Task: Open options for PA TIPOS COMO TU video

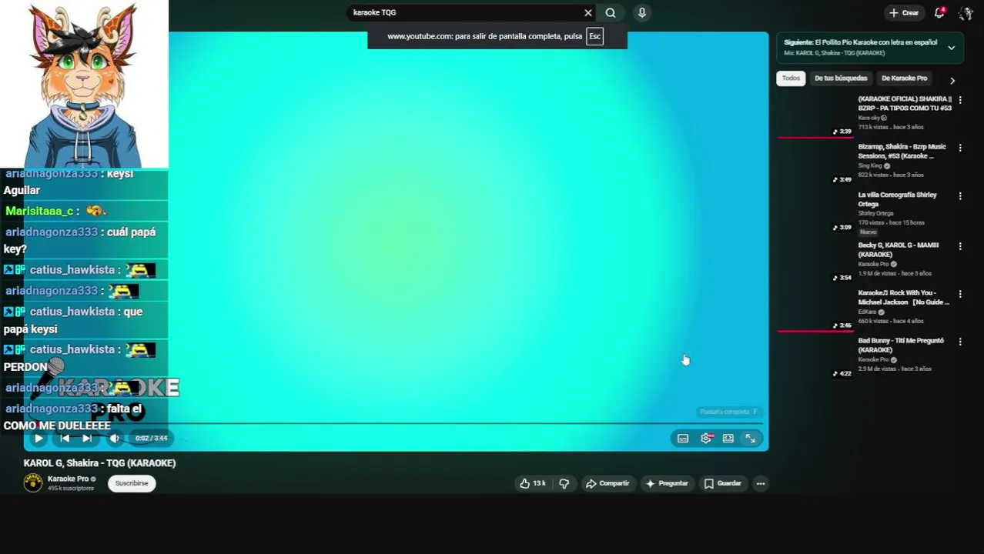Action: (x=960, y=100)
